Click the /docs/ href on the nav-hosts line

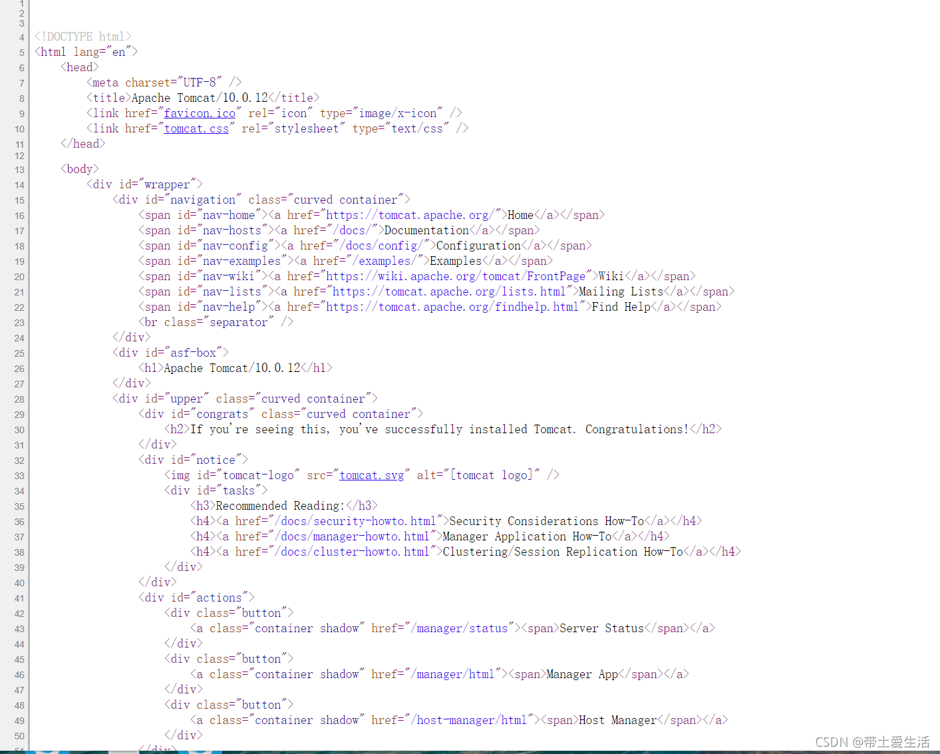pos(352,230)
